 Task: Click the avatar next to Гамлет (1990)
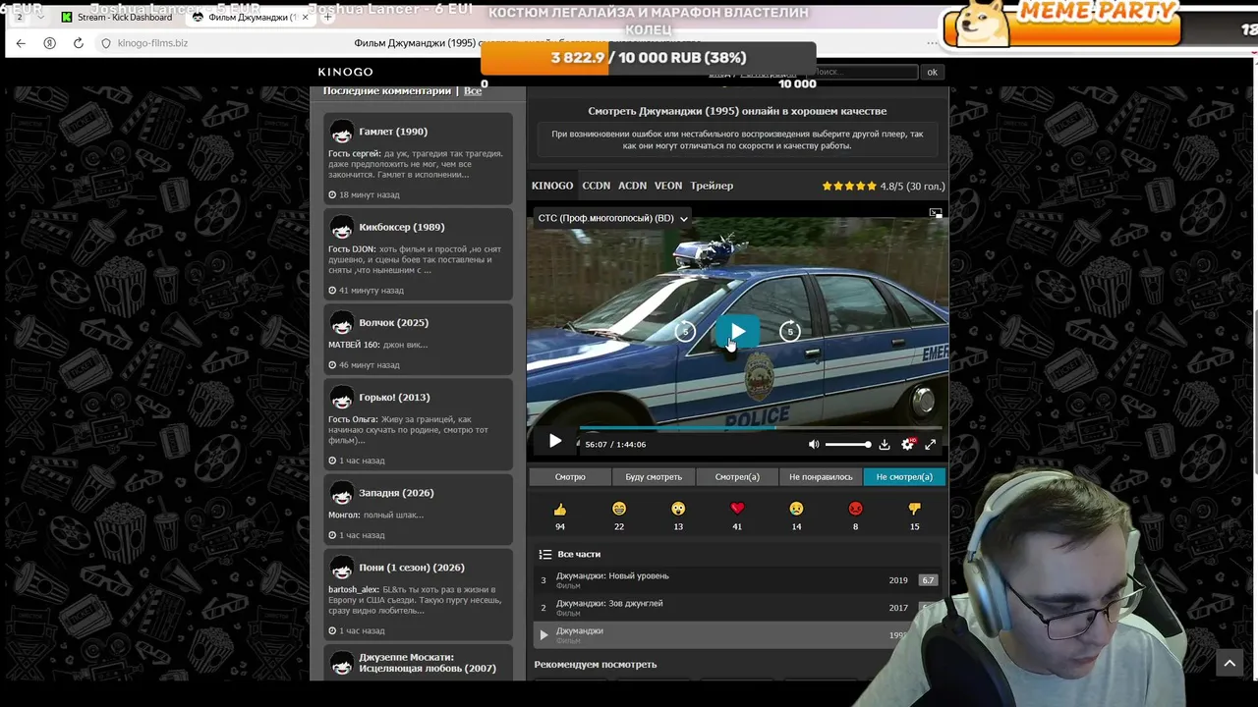pos(341,132)
